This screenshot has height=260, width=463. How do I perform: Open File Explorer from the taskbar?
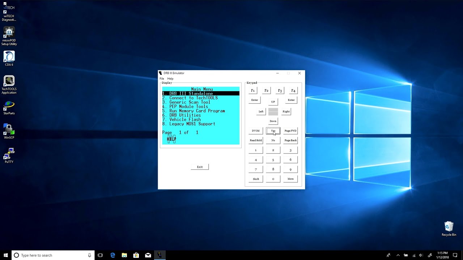click(124, 255)
